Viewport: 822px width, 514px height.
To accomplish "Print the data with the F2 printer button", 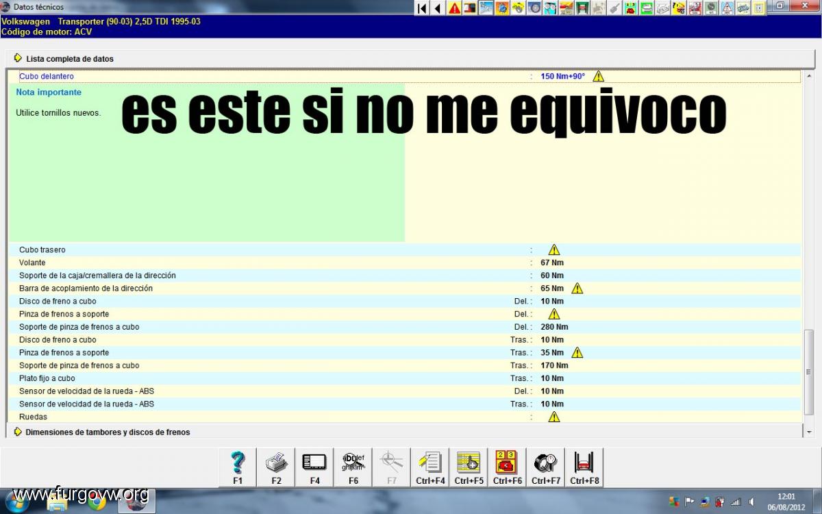I will [276, 467].
